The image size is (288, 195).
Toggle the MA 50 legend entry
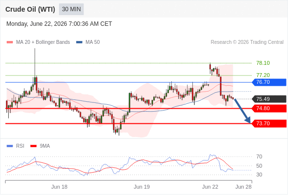coord(88,42)
